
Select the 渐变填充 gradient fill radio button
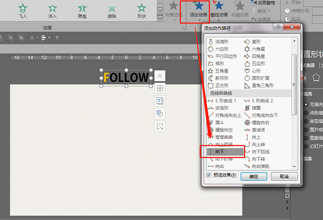point(306,121)
